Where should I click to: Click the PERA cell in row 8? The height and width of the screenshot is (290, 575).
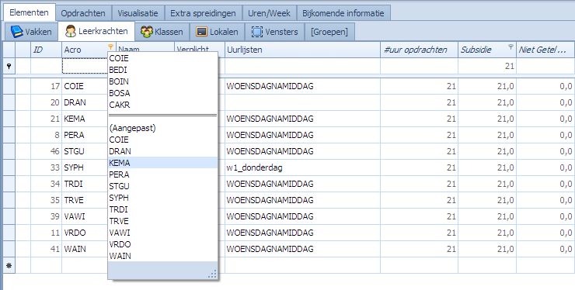[x=85, y=135]
